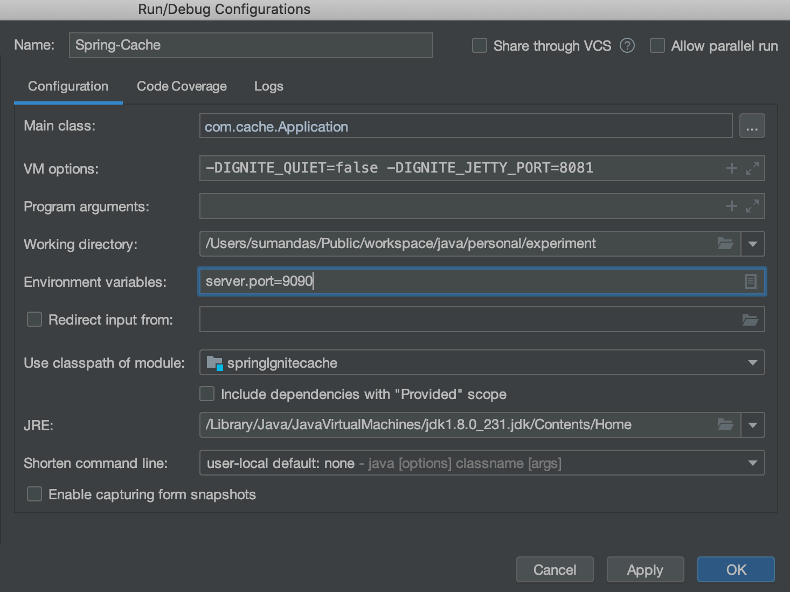The image size is (790, 592).
Task: Click the browse "..." button beside Main class
Action: [x=752, y=126]
